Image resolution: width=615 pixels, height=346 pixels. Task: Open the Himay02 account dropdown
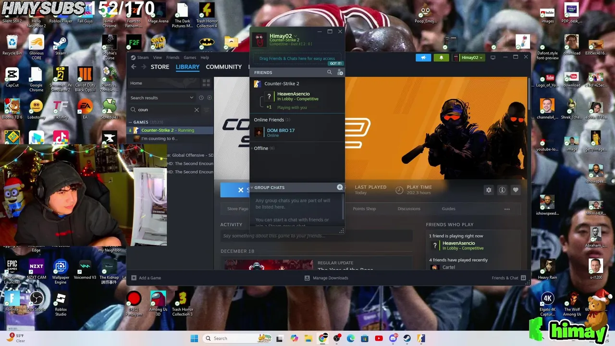coord(469,58)
